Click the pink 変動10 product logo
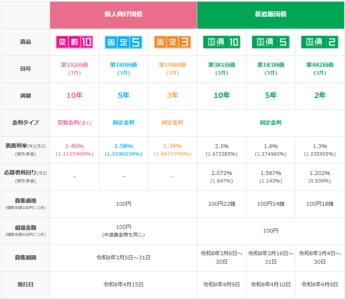 (74, 42)
